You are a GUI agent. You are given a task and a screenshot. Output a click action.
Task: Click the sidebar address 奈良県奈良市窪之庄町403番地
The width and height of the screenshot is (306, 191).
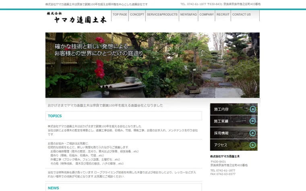pos(229,165)
